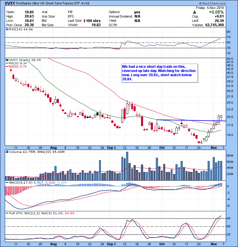Click the candlestick icon beside UVXY (Daily)
Viewport: 238px width, 247px height.
click(x=7, y=60)
